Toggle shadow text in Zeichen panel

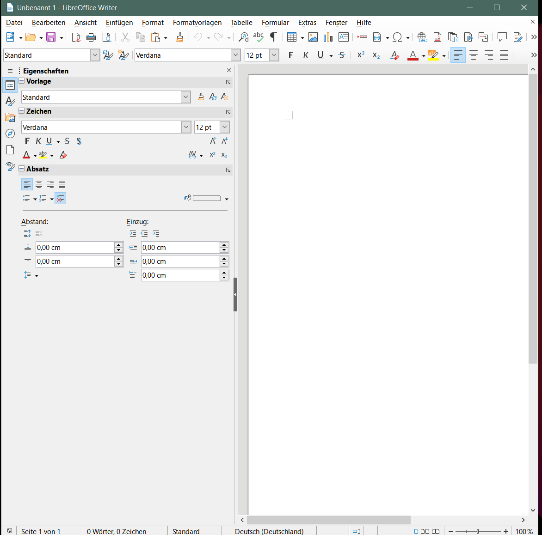[79, 141]
